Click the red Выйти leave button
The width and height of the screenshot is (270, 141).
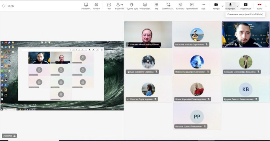[x=260, y=6]
